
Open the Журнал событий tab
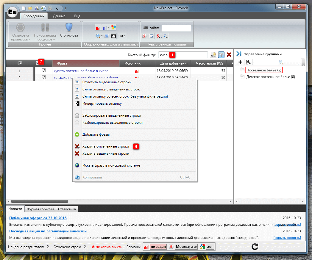(40, 209)
